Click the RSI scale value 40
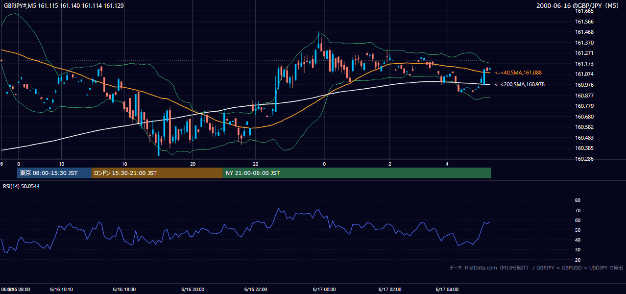 [x=578, y=240]
